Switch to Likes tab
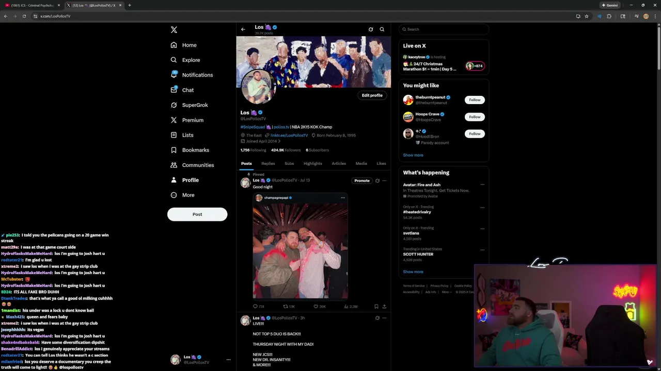 click(x=381, y=163)
